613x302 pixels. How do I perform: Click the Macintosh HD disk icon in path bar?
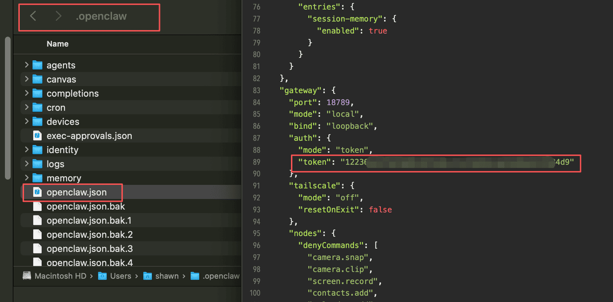[27, 276]
